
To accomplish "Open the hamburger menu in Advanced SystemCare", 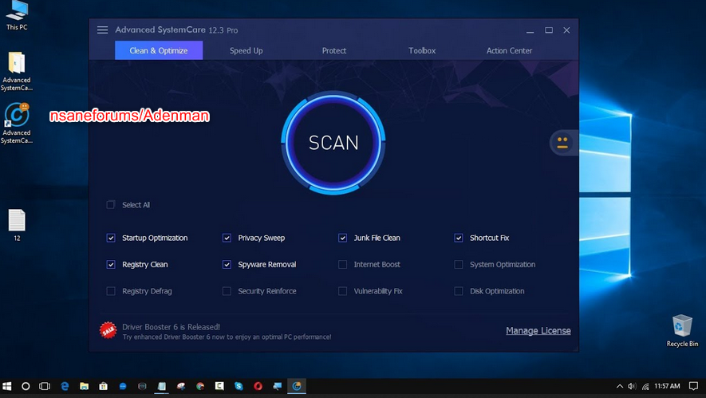I will coord(103,30).
